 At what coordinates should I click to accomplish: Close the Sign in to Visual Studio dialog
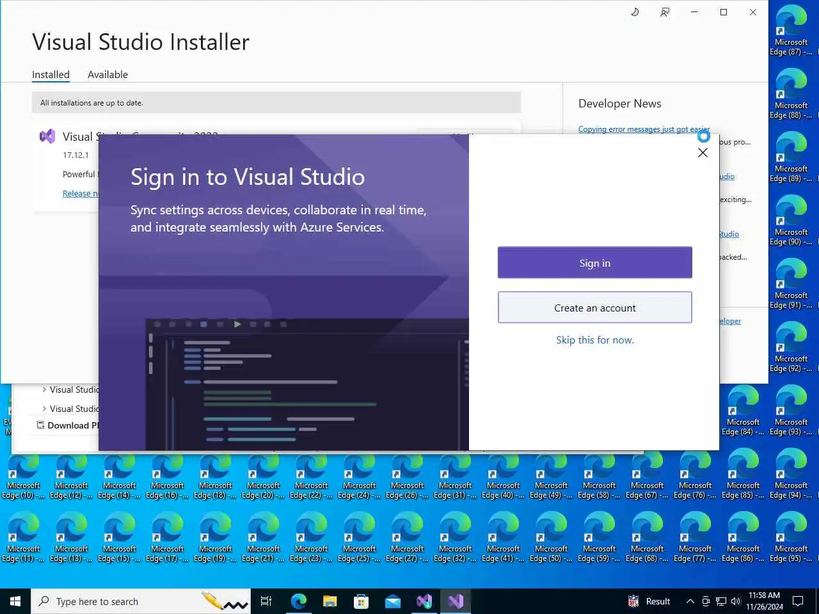tap(703, 153)
